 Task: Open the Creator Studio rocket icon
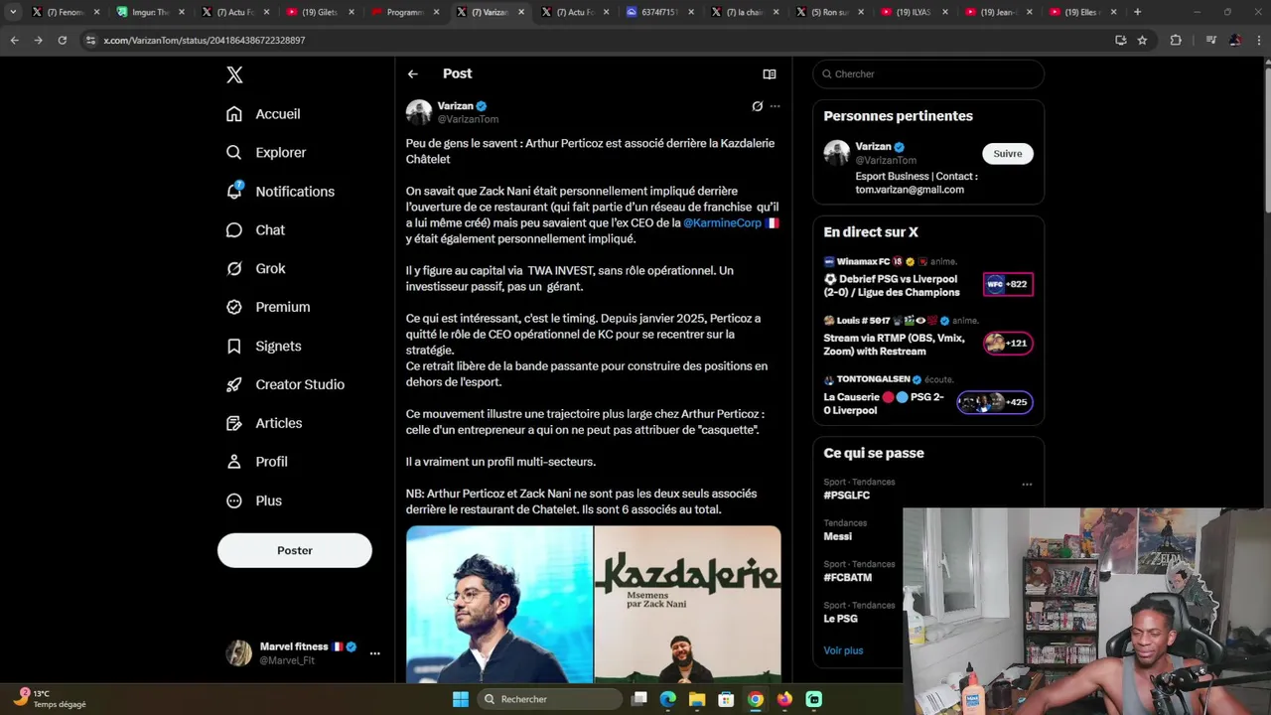(234, 384)
